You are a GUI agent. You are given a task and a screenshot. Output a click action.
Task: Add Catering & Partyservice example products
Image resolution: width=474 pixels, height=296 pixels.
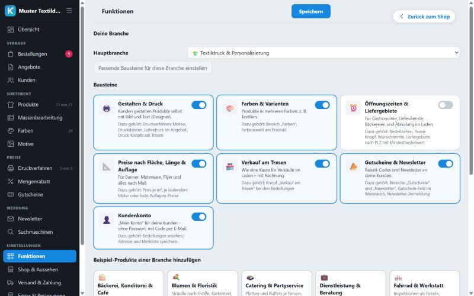click(x=277, y=284)
